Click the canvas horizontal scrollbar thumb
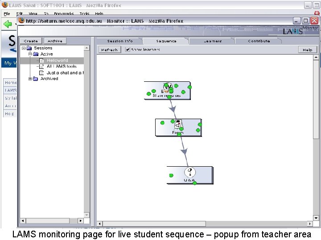This screenshot has height=240, width=321. tap(154, 224)
